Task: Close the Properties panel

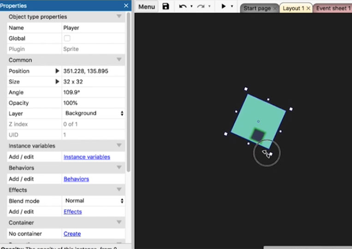Action: pyautogui.click(x=126, y=6)
